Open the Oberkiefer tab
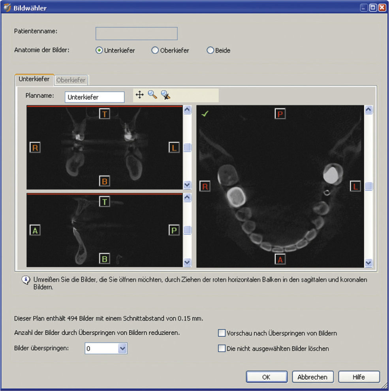Screen dimensions: 389x391 tap(71, 80)
